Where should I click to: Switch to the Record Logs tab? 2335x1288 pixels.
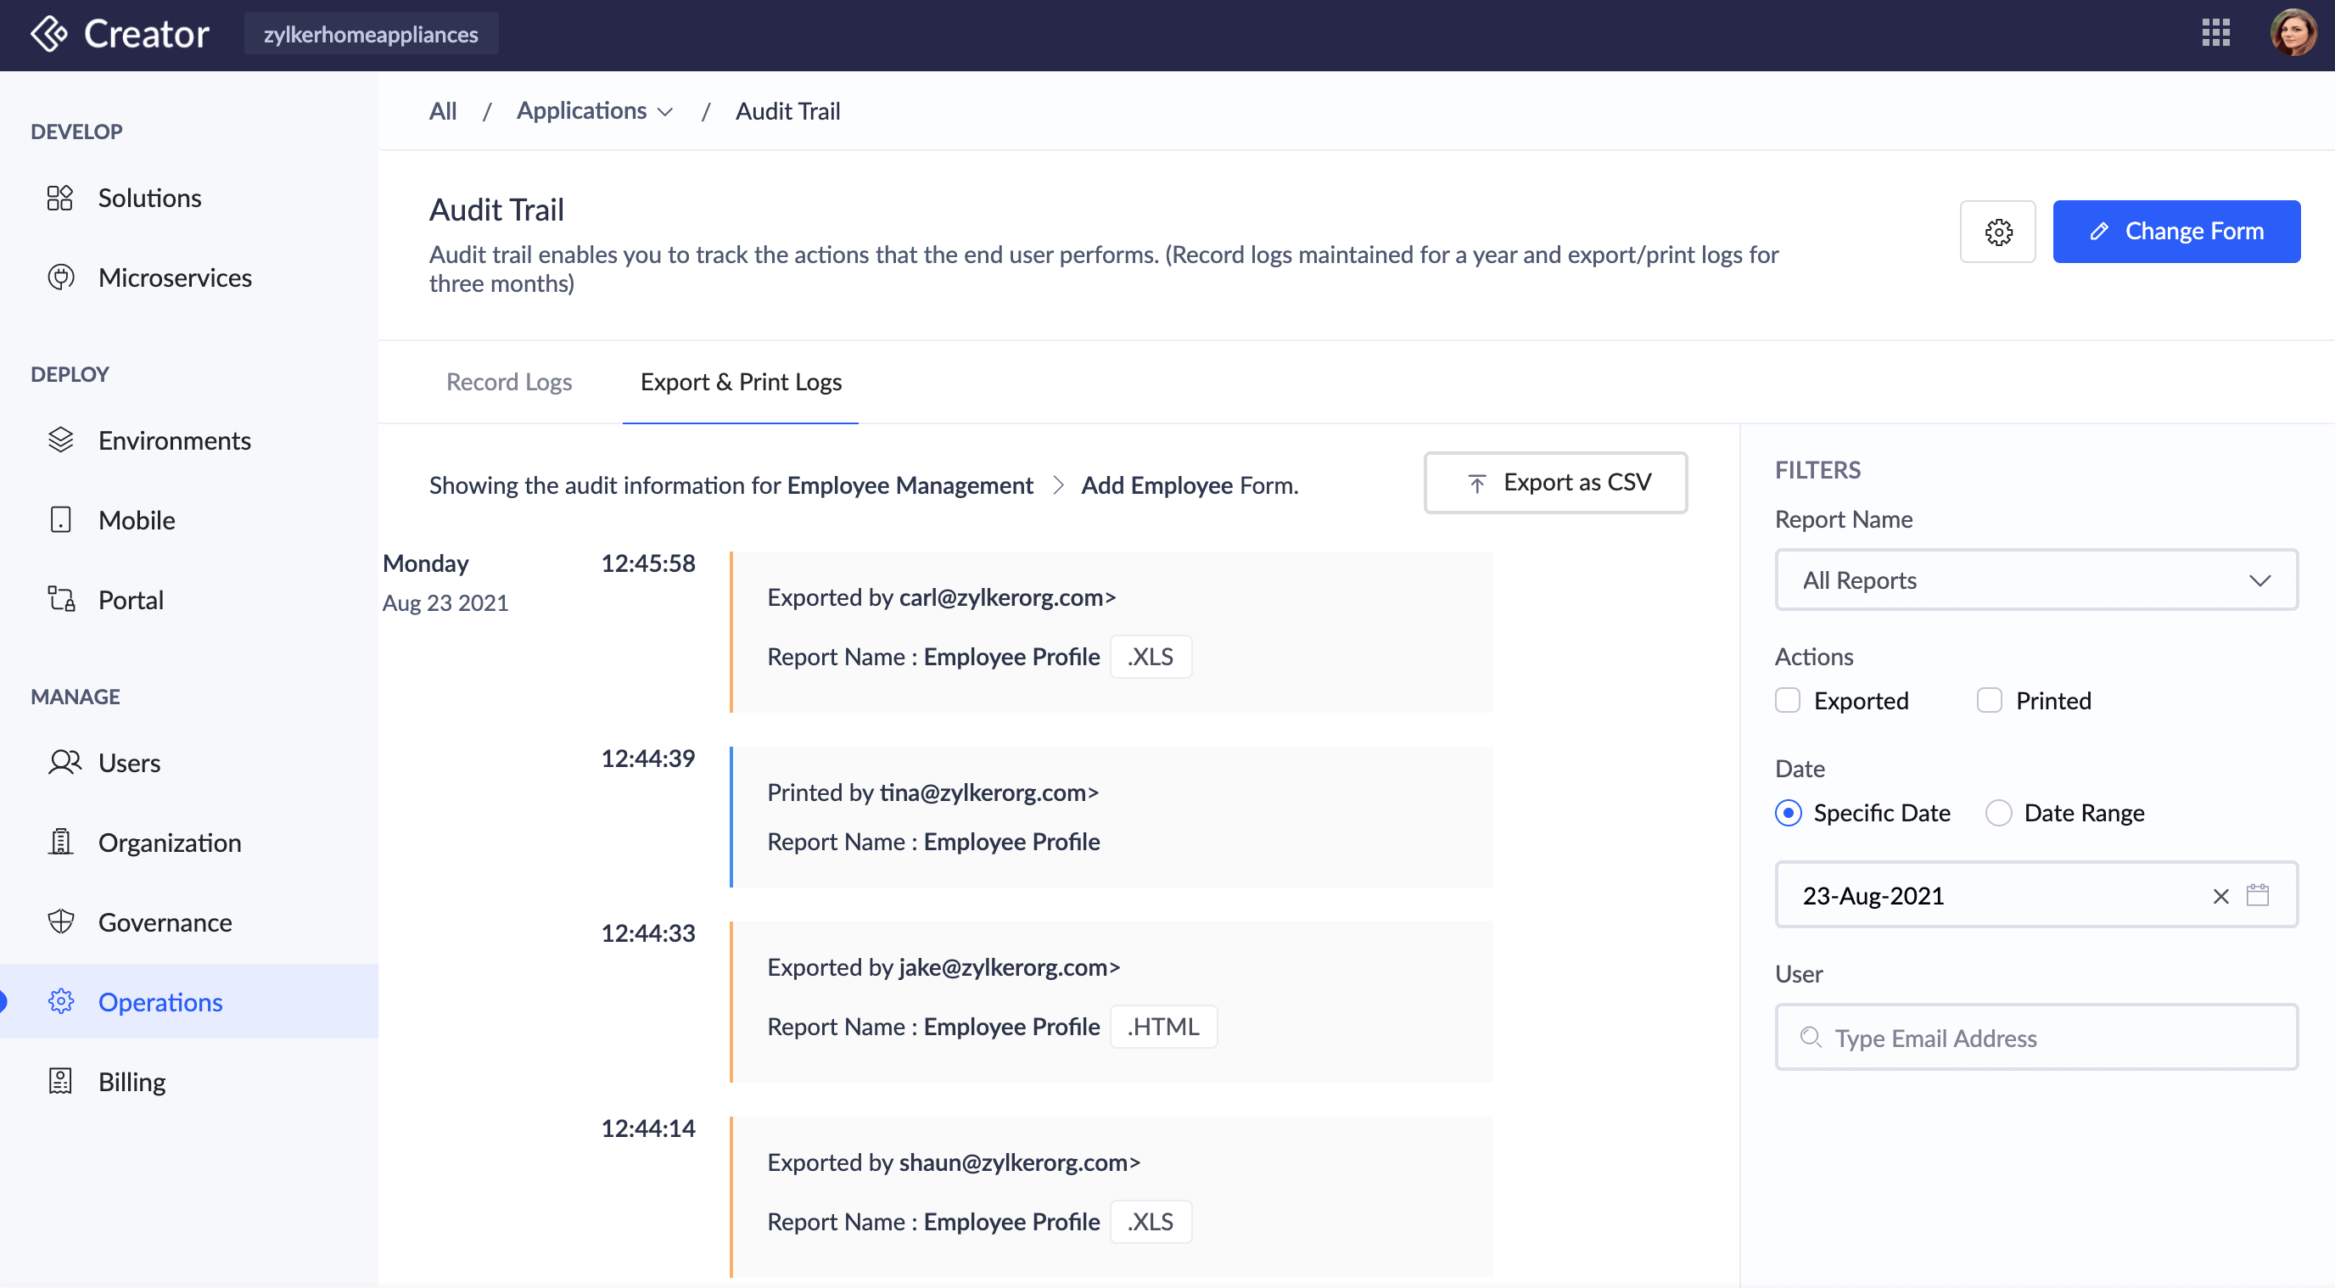click(508, 382)
